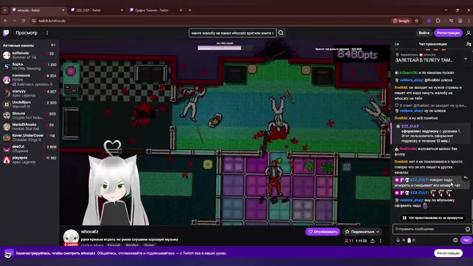Collapse the Активные каналы sidebar
Image resolution: width=473 pixels, height=266 pixels.
pos(53,45)
